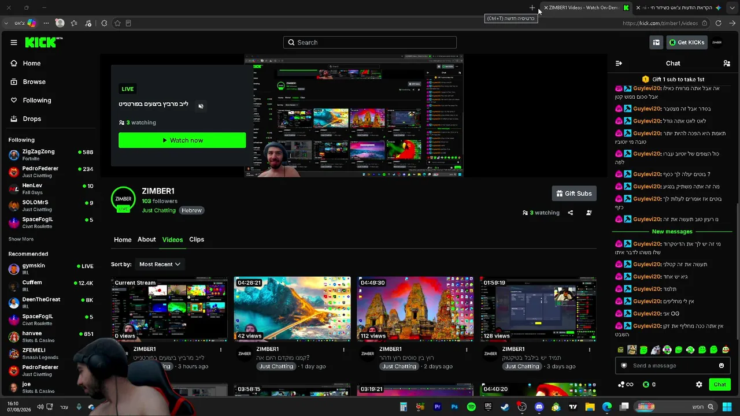Open ZigZagZong channel in Following list
This screenshot has width=740, height=416.
(50, 155)
